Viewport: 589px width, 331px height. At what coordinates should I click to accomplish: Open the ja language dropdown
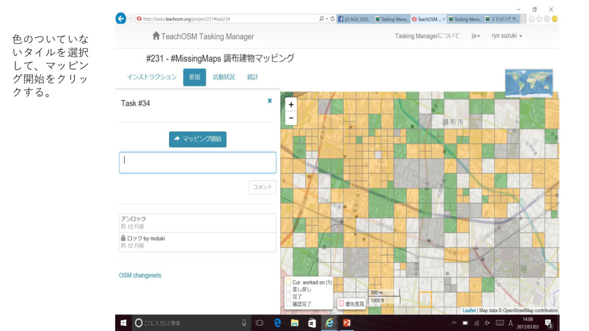(476, 36)
